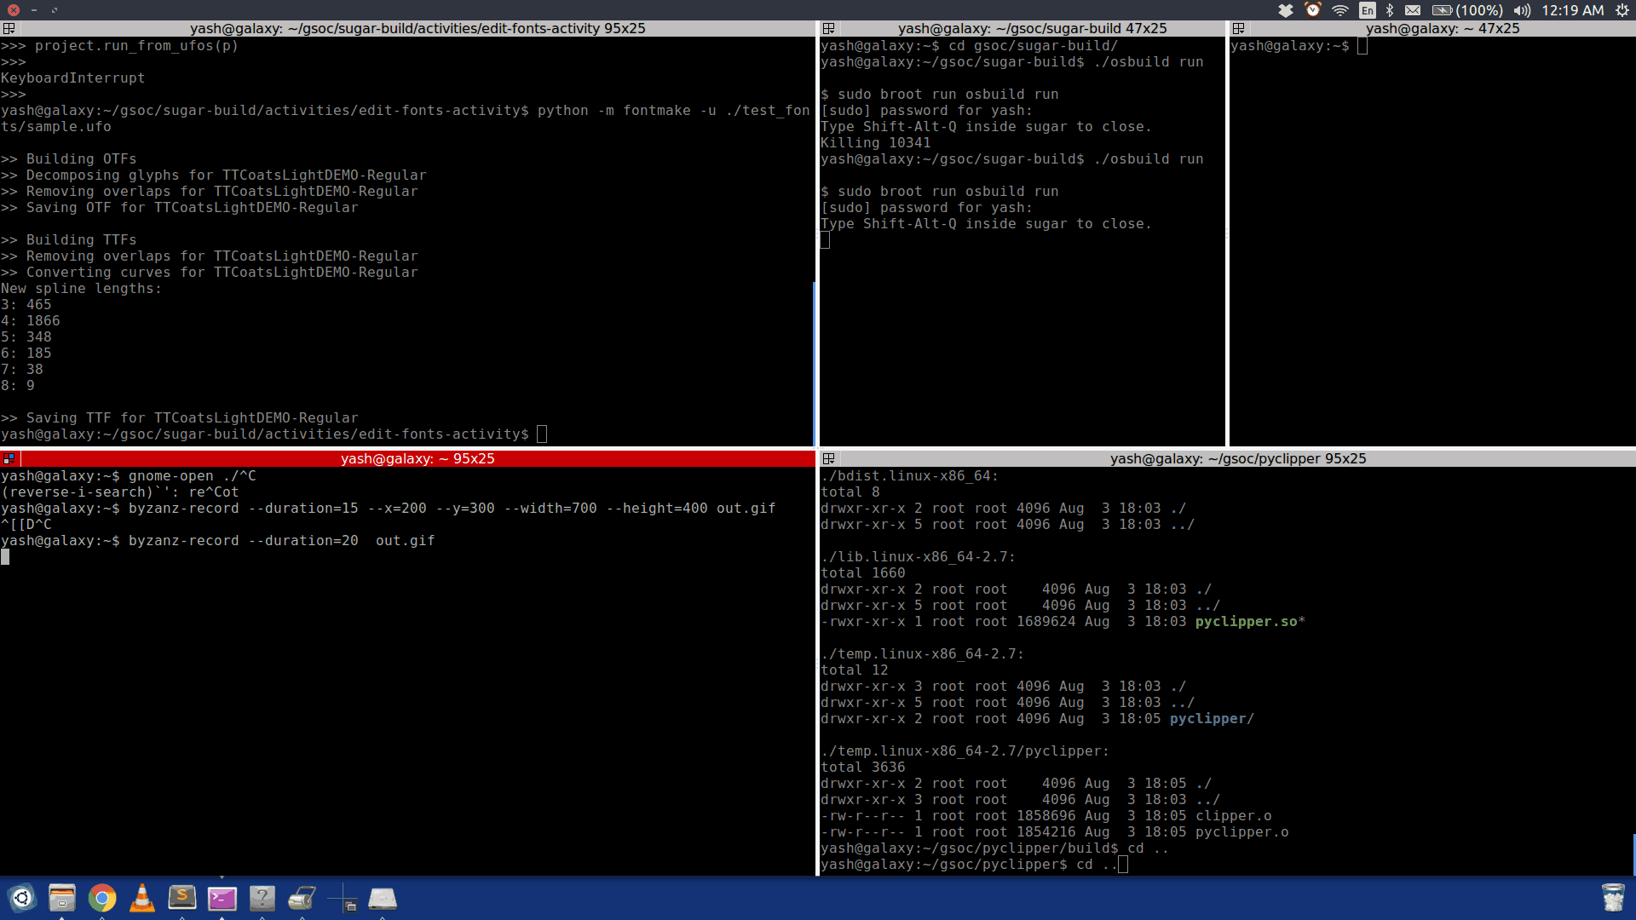Open group menu of pyclipper terminal pane
This screenshot has height=920, width=1636.
[828, 458]
